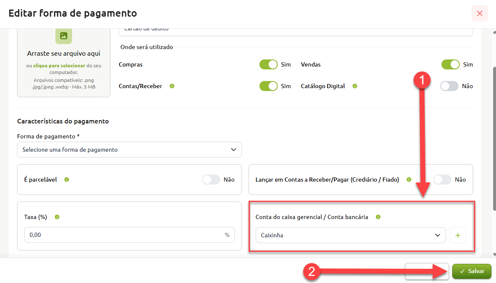
Task: Click the vertical scrollbar of the dialog
Action: 494,139
